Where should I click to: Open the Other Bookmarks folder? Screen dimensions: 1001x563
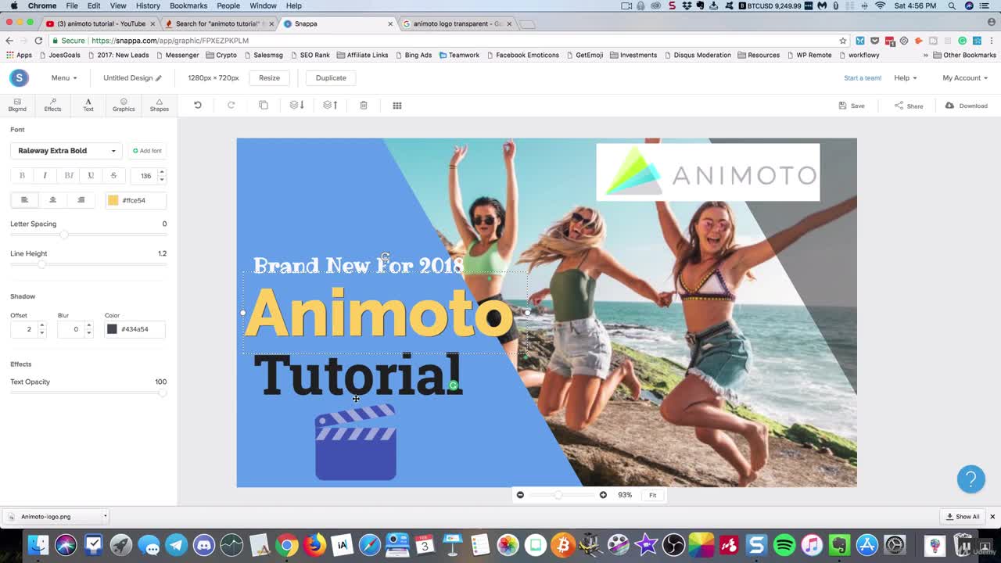click(964, 55)
